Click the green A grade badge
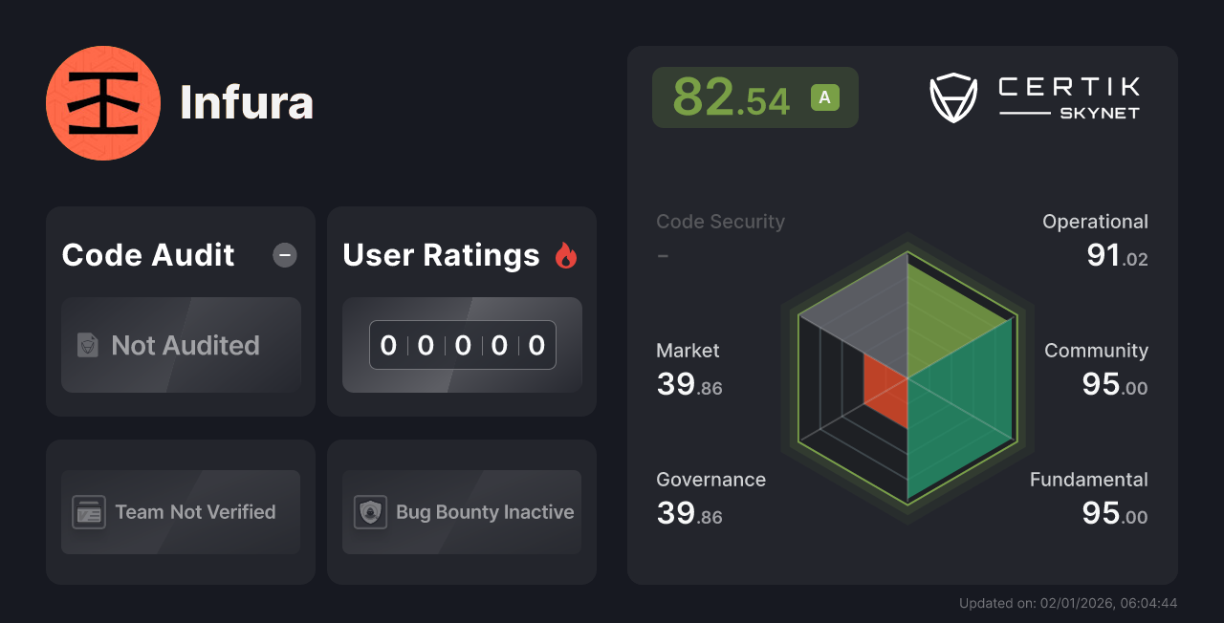This screenshot has height=623, width=1224. click(824, 97)
